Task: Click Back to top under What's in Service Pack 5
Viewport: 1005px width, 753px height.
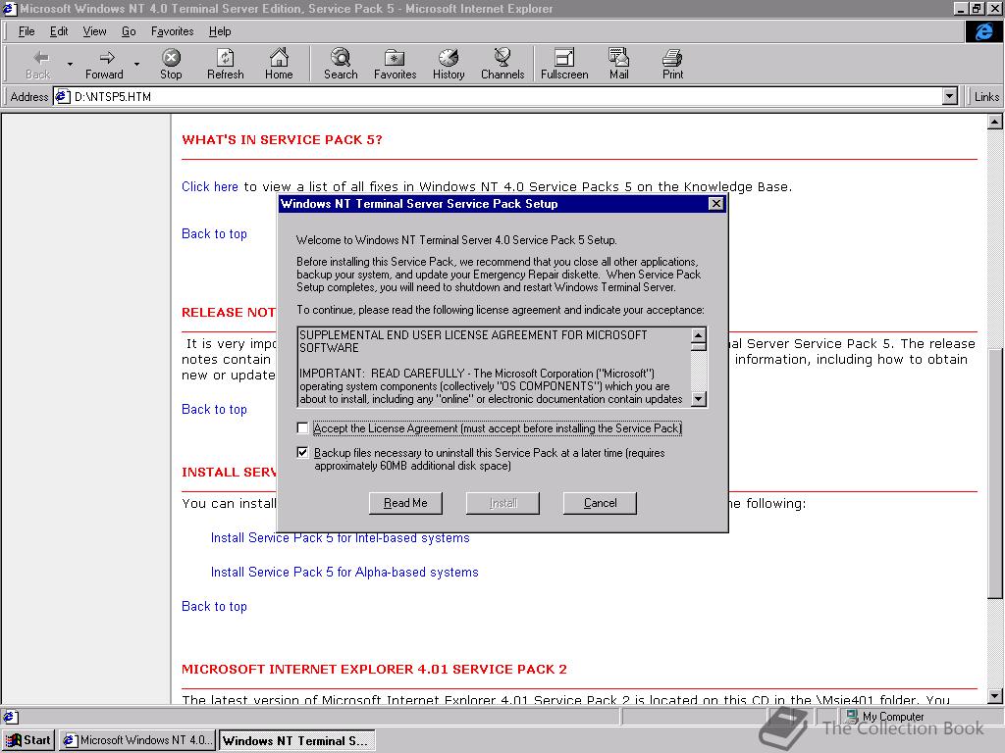Action: [214, 233]
